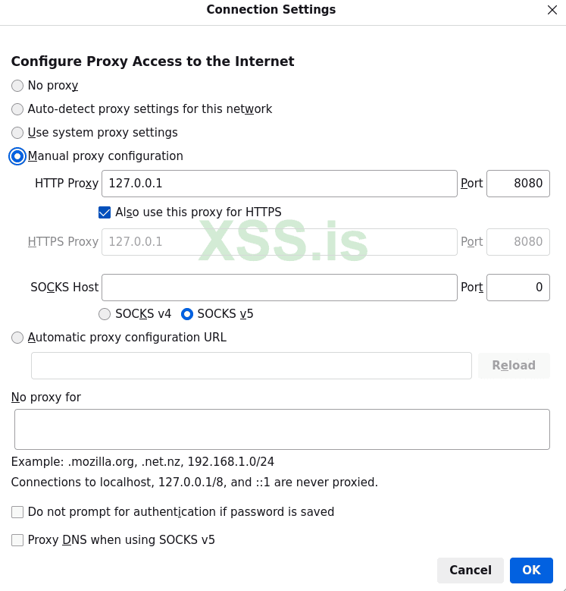Viewport: 566px width, 591px height.
Task: Select the No proxy option
Action: (x=17, y=86)
